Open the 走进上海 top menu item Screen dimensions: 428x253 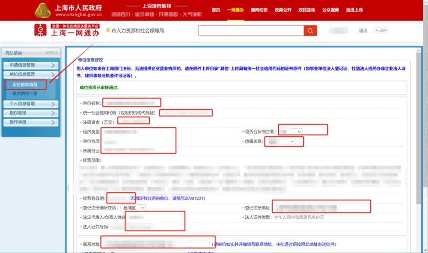[354, 10]
